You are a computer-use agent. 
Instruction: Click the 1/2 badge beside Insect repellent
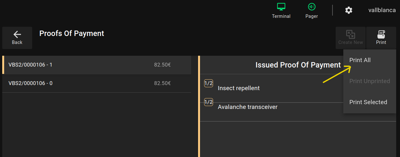[x=209, y=83]
